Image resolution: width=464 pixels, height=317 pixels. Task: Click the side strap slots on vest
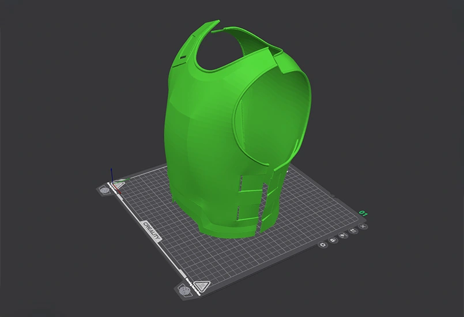tap(261, 196)
